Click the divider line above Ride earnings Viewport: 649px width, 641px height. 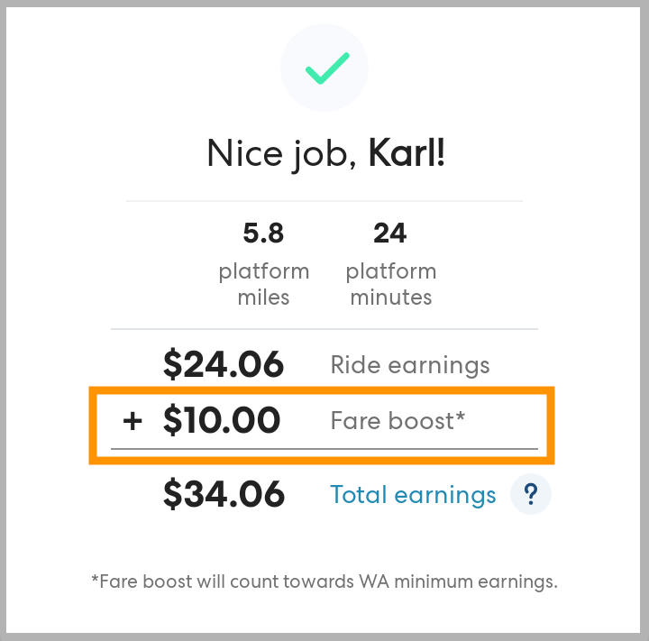pos(324,329)
